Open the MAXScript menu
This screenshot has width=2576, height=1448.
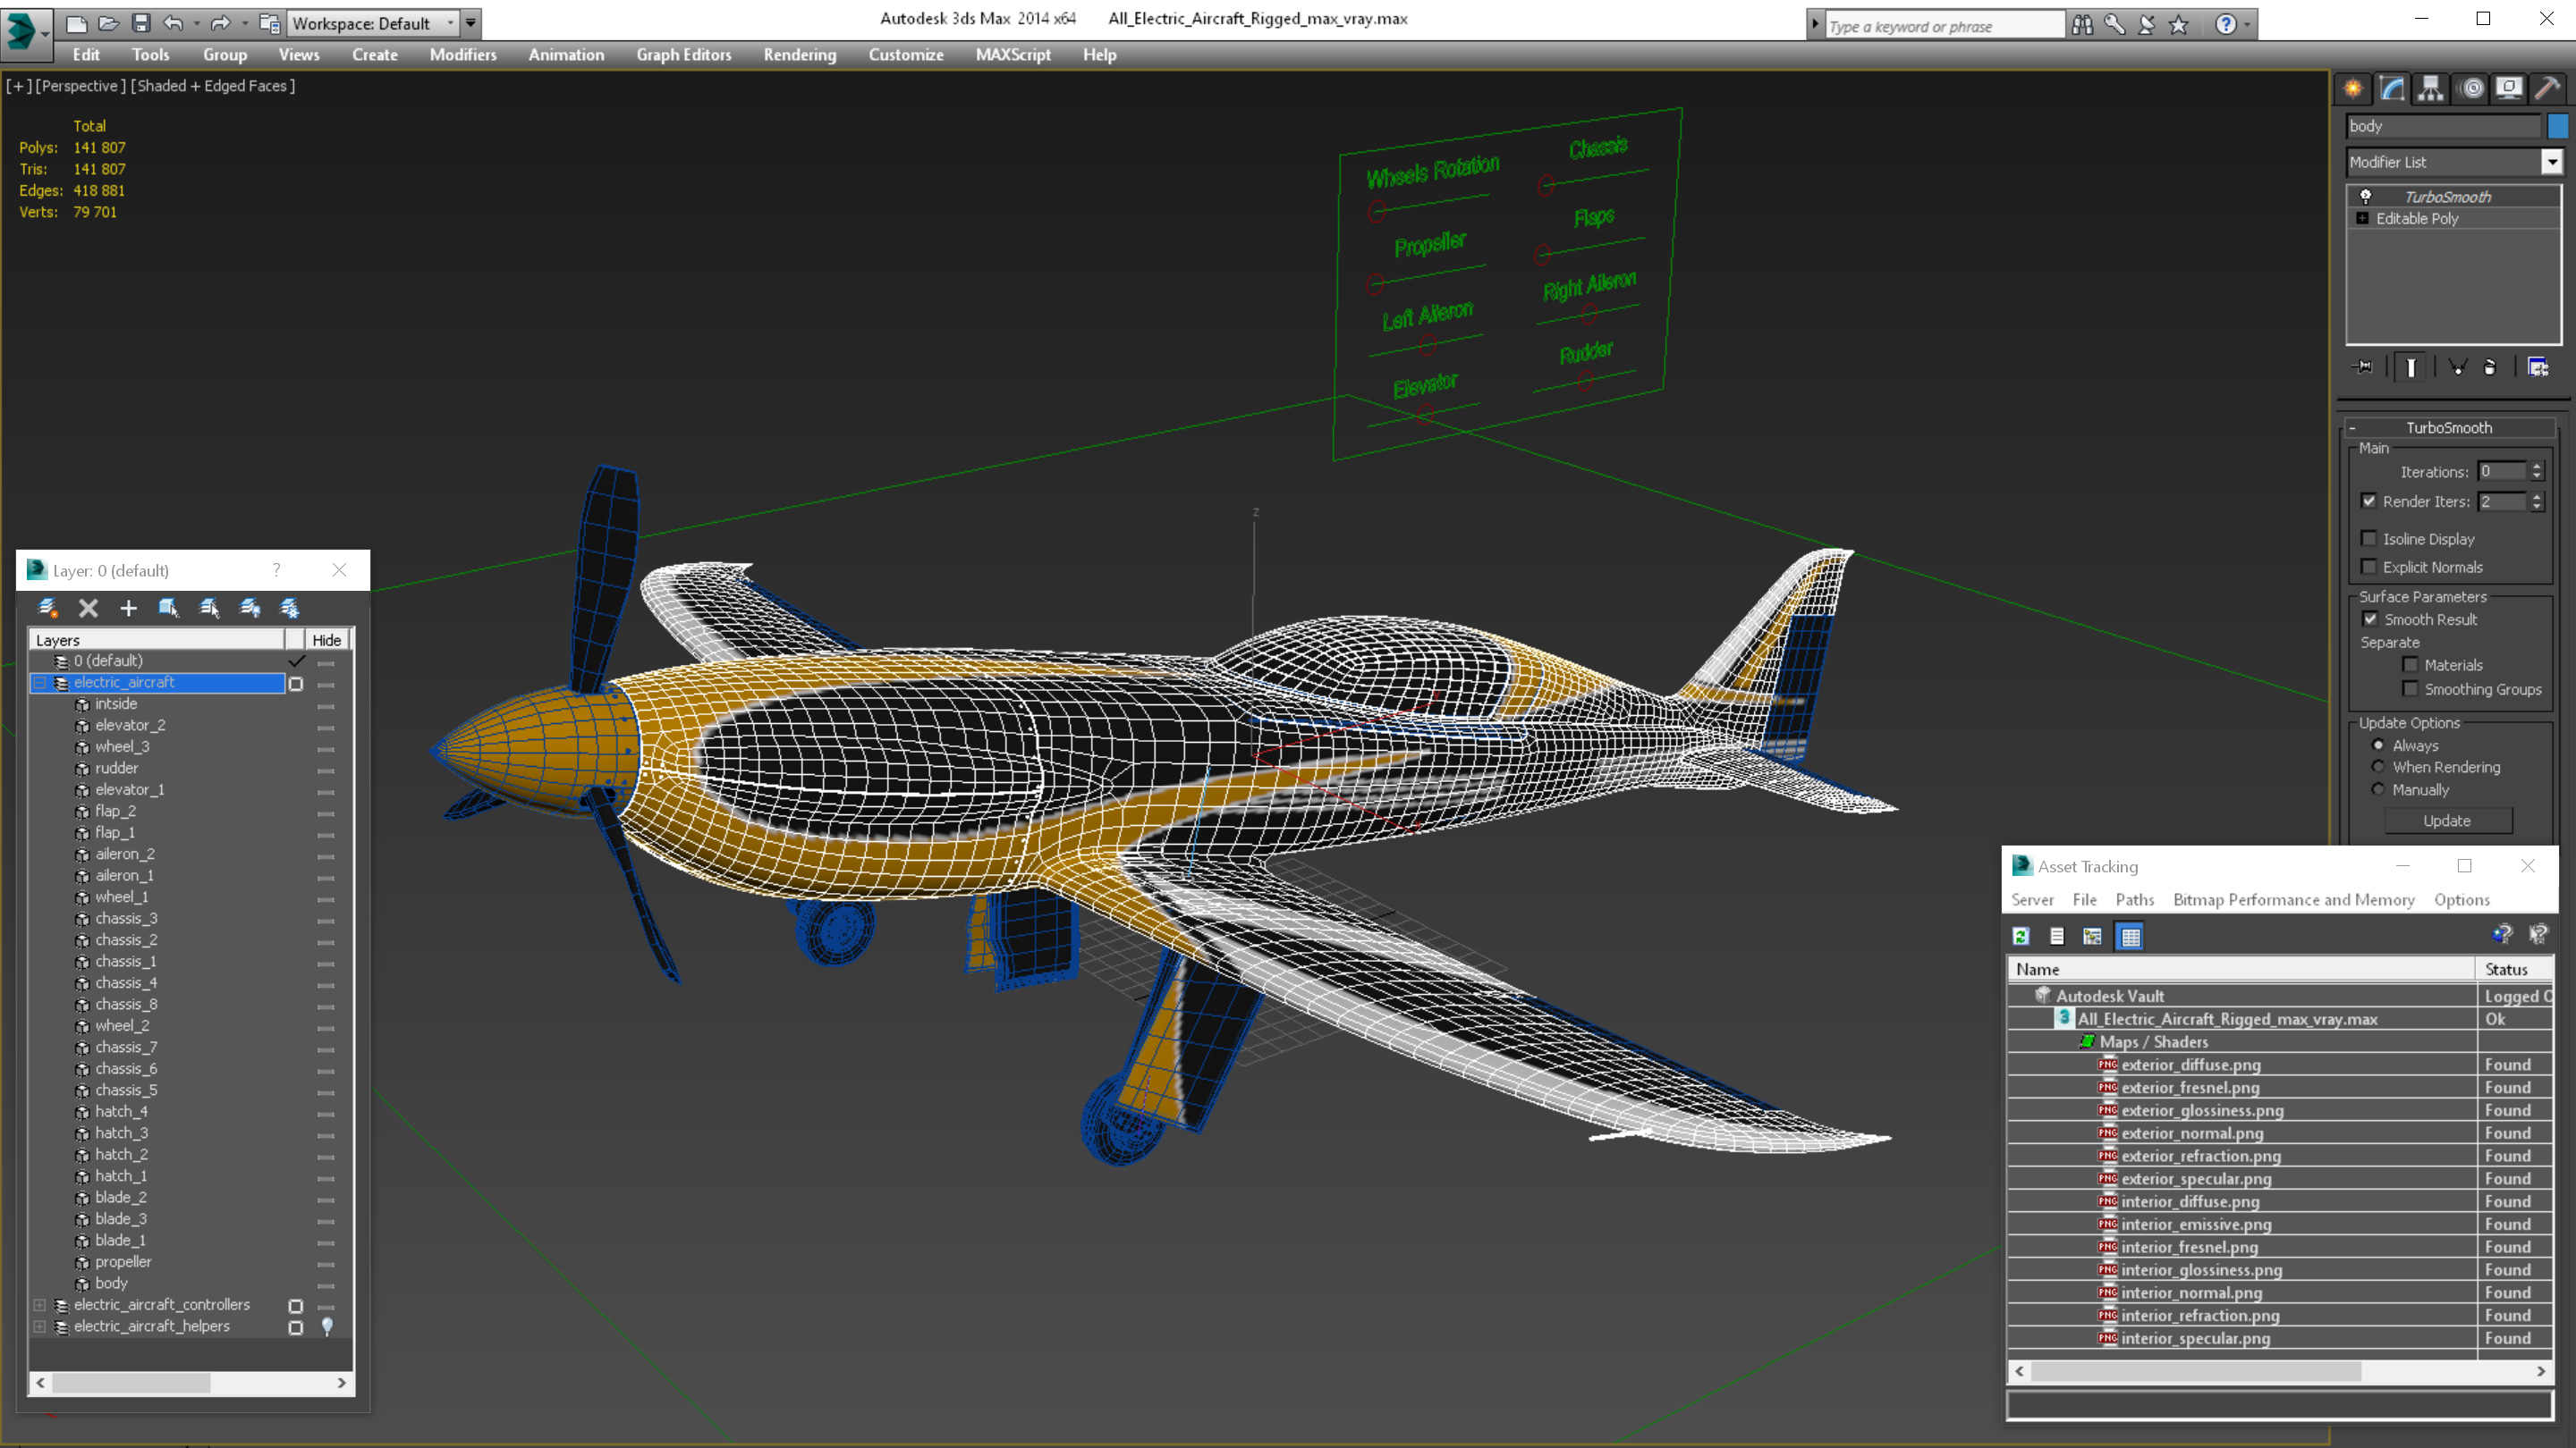[x=1013, y=55]
